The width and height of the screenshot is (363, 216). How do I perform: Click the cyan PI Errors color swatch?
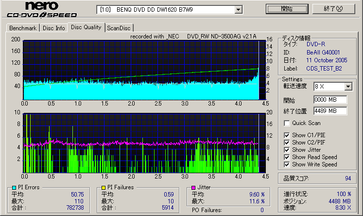tap(14, 187)
